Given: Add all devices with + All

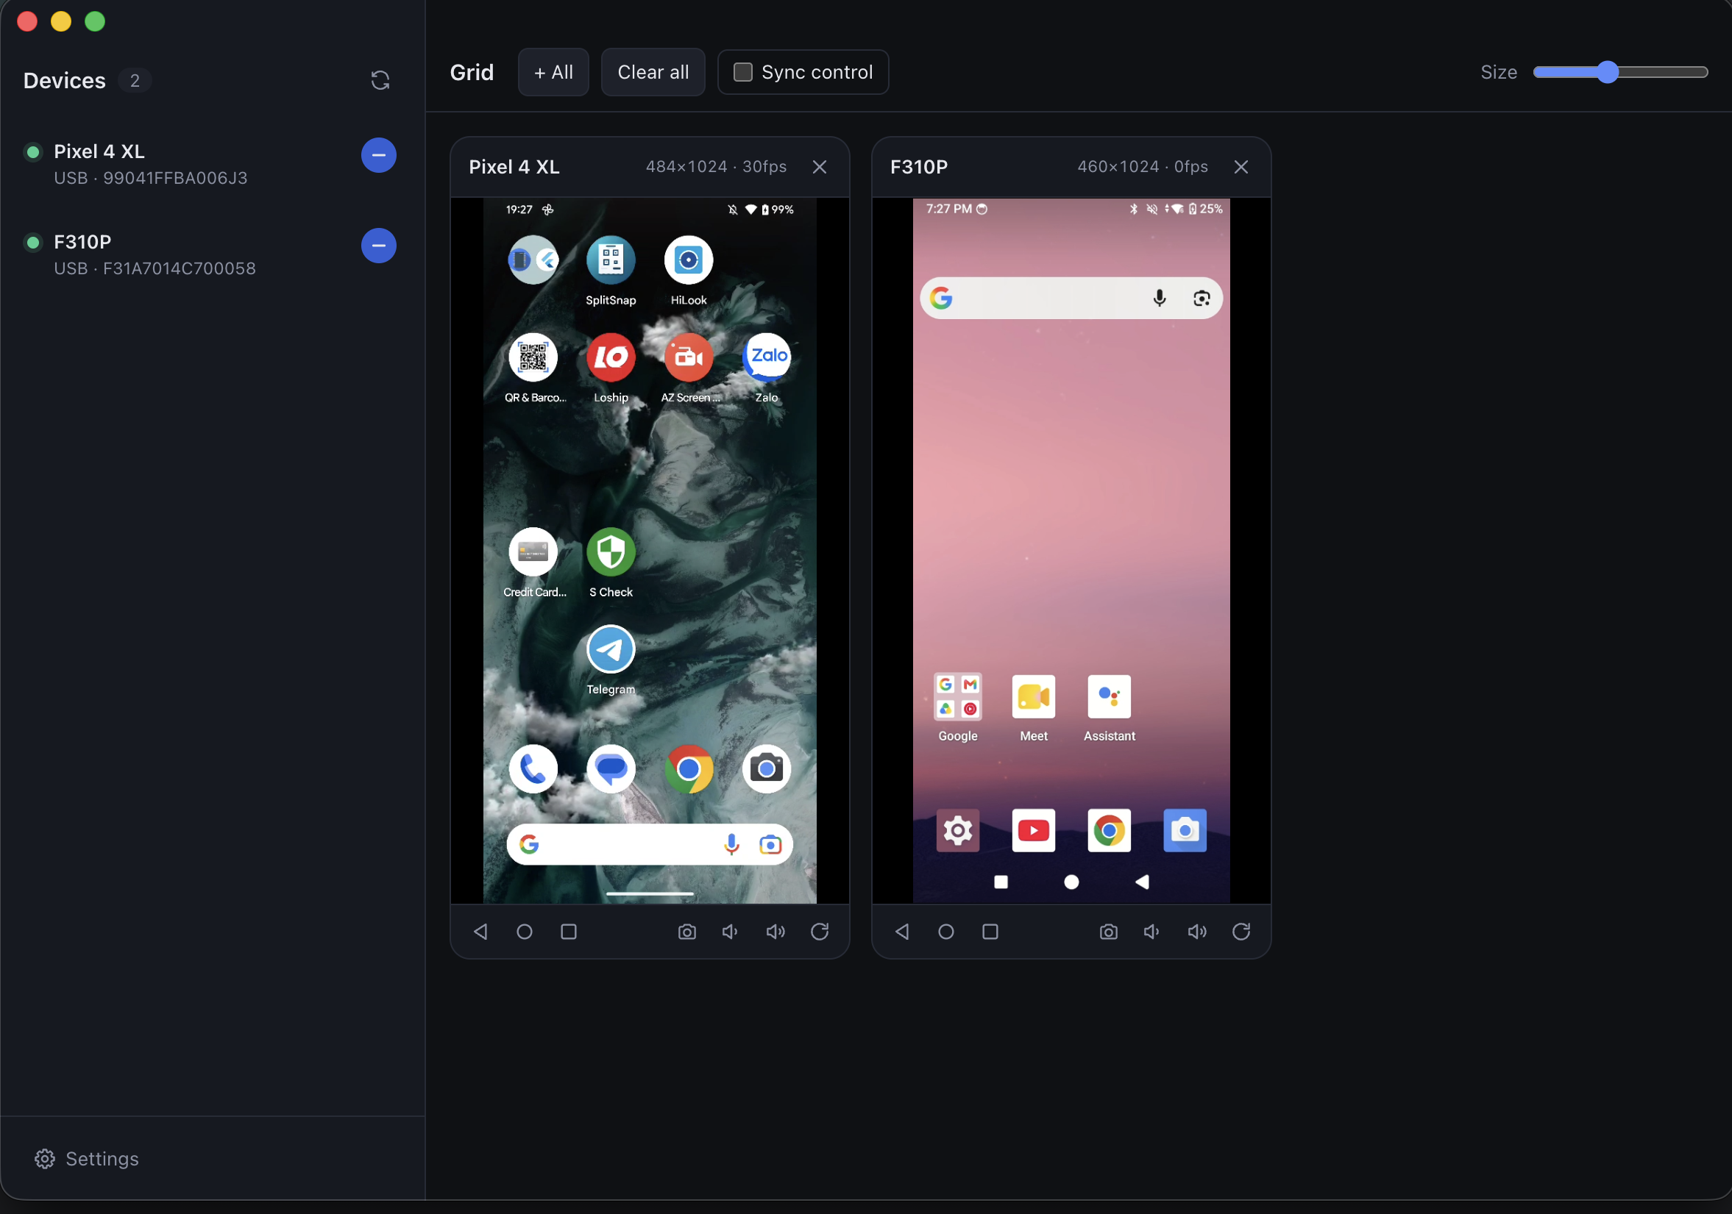Looking at the screenshot, I should pos(553,71).
